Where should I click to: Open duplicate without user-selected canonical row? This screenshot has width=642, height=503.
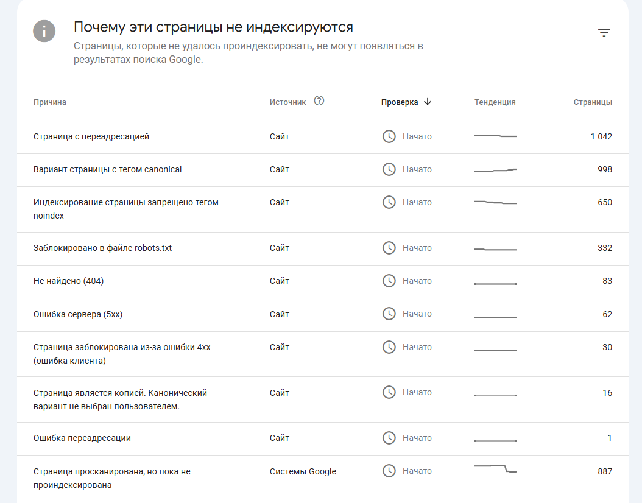(x=120, y=399)
